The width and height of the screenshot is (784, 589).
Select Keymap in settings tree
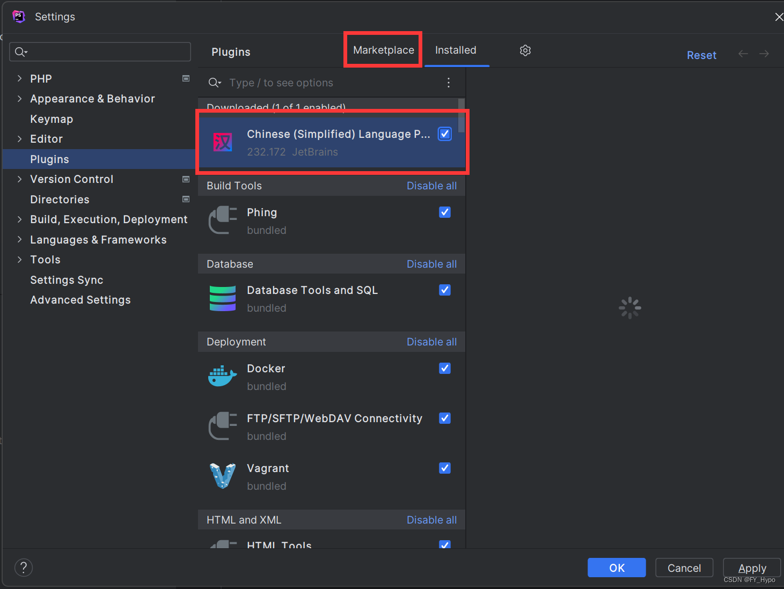[x=52, y=119]
